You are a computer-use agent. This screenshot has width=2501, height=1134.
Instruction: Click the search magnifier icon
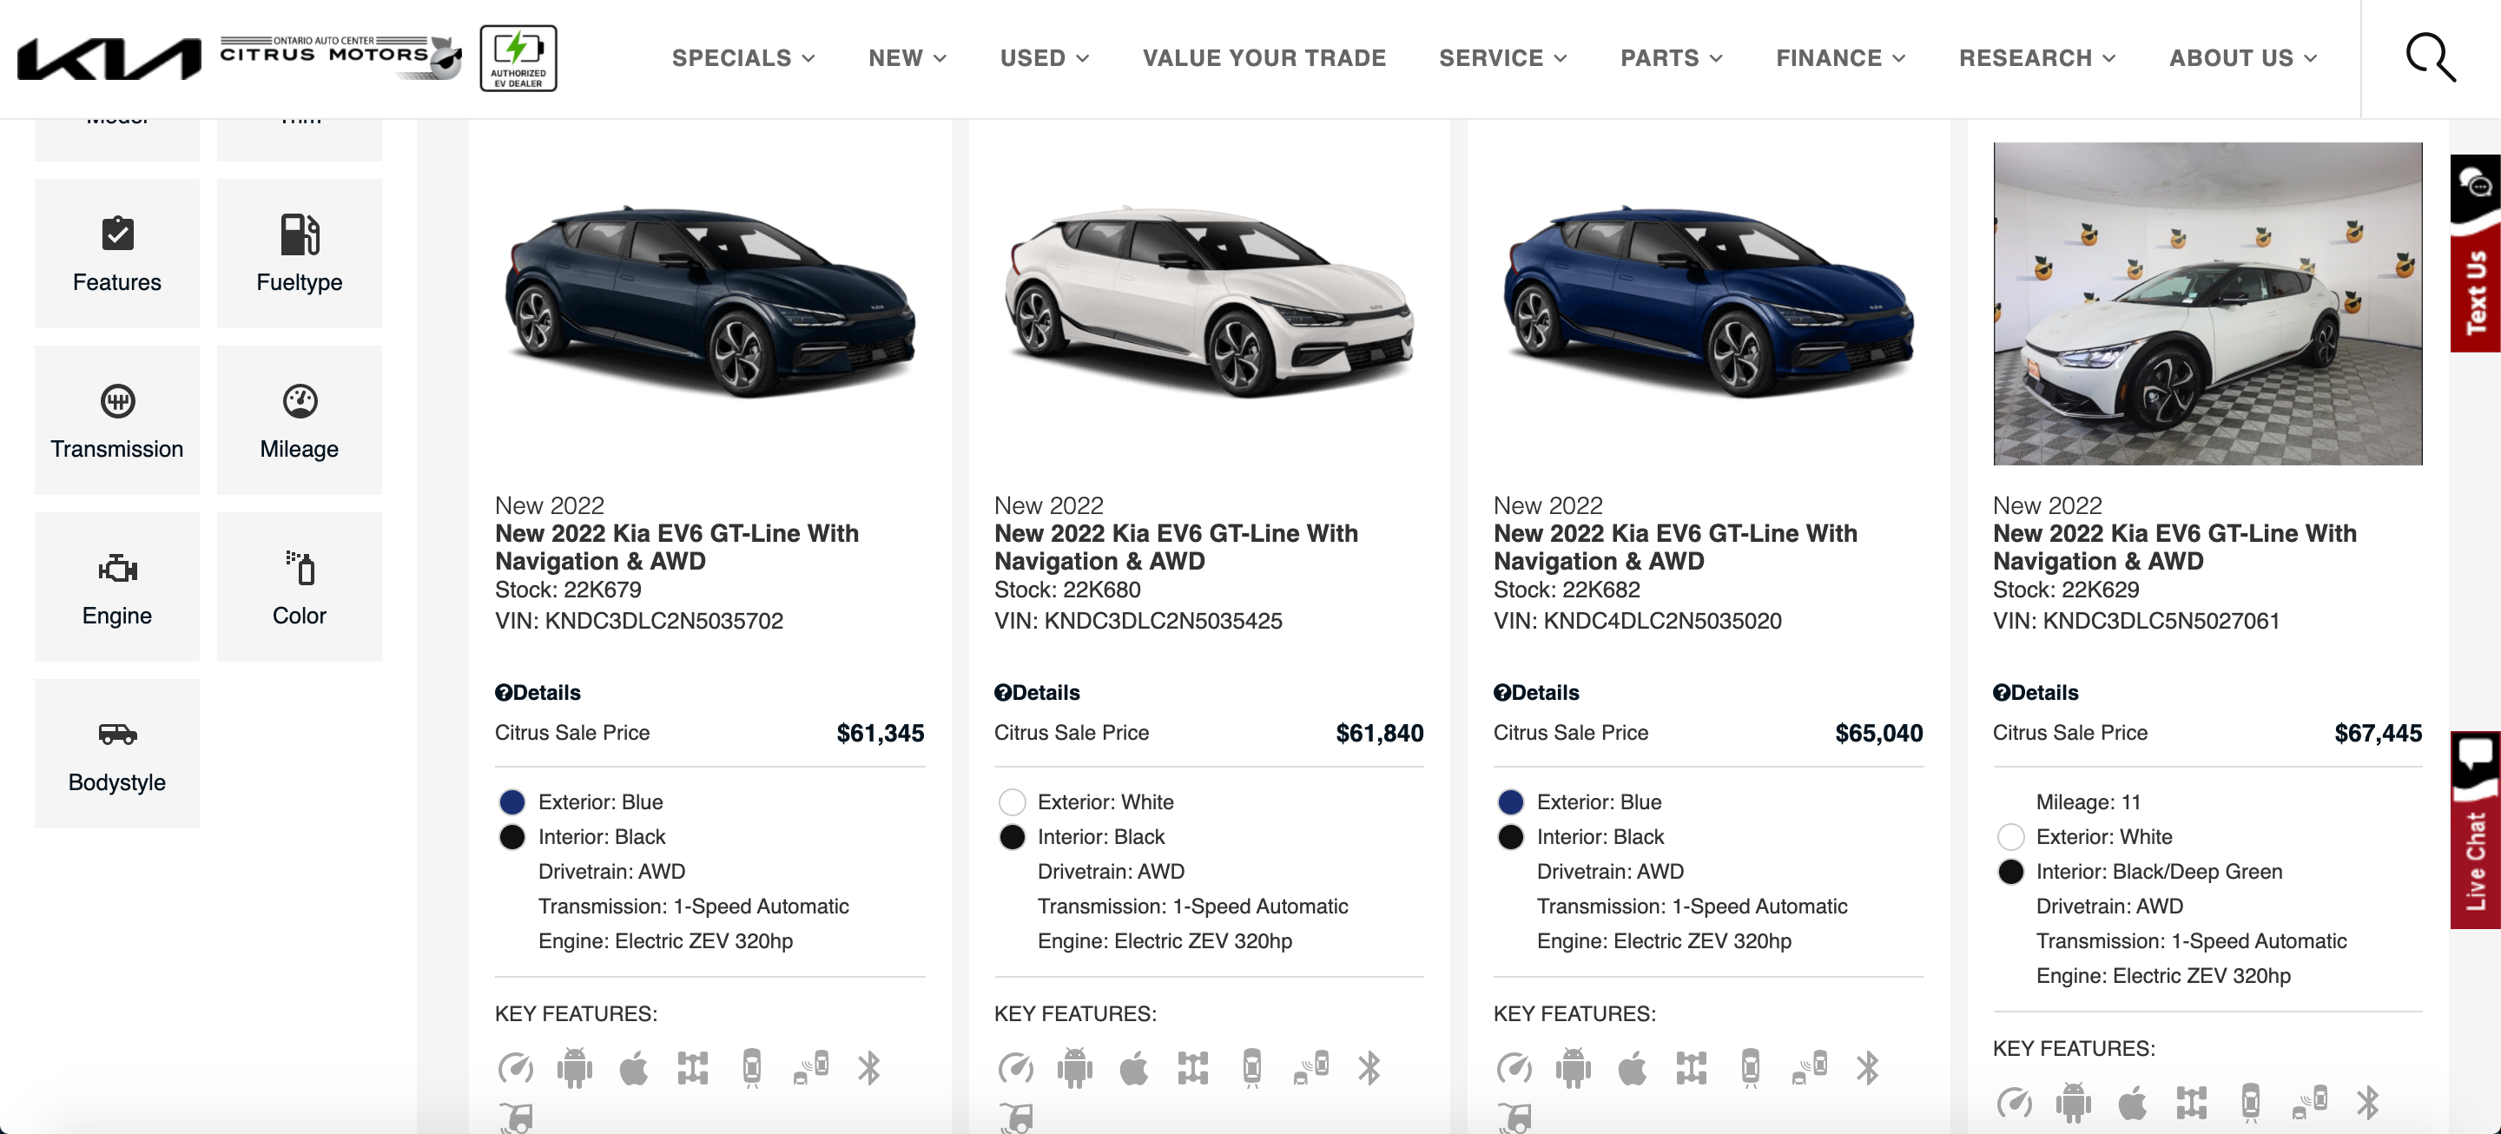click(x=2429, y=58)
